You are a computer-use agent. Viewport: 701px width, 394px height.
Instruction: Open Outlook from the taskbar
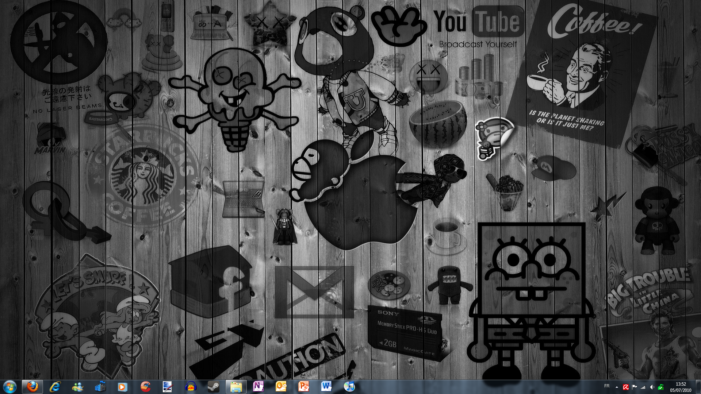[281, 387]
